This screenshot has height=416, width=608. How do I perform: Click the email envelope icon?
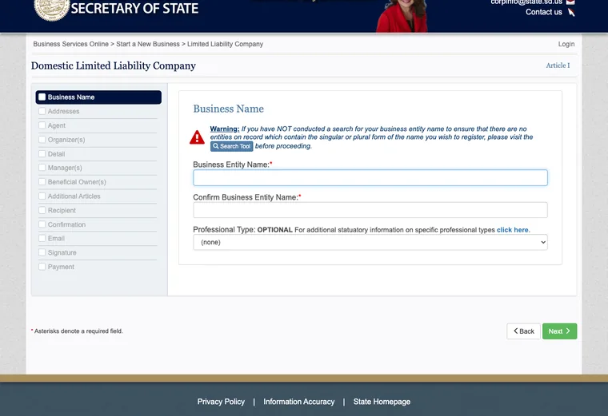pos(570,2)
